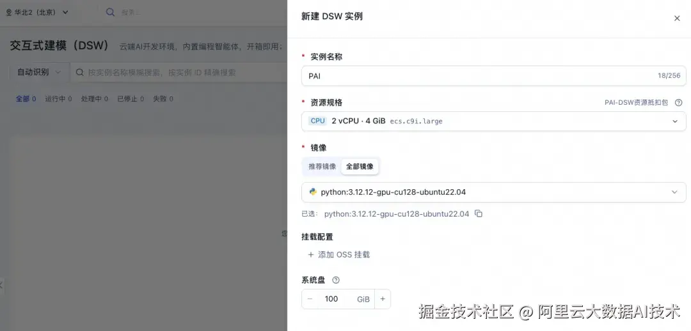This screenshot has width=691, height=331.
Task: Open the python:3.12.12-gpu-cu128 image dropdown
Action: pos(493,192)
